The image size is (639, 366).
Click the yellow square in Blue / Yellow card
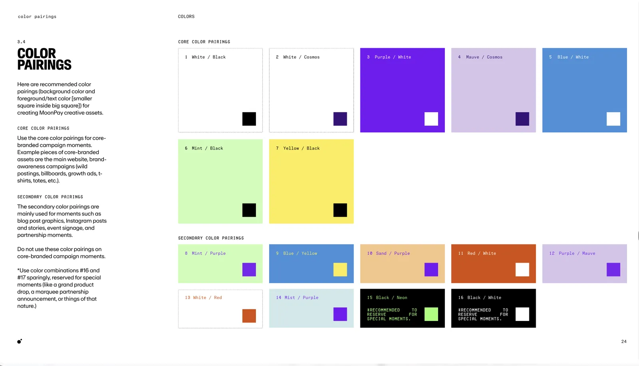coord(340,270)
